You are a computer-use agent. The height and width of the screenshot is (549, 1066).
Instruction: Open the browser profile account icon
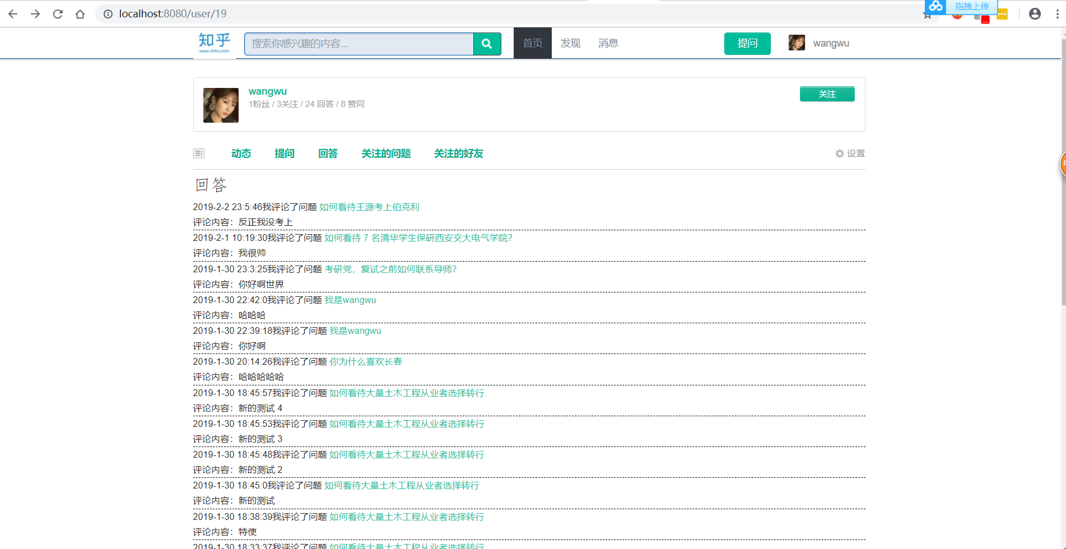[1035, 14]
